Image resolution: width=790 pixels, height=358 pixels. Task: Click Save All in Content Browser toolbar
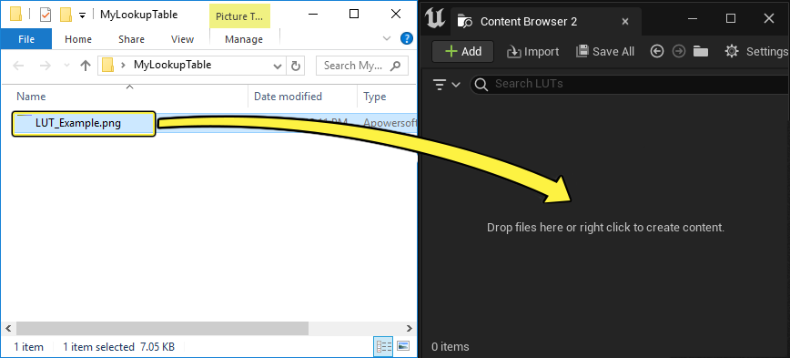(x=605, y=51)
